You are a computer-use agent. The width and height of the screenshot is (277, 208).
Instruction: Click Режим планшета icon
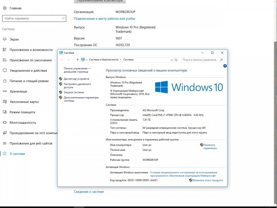tap(5, 112)
